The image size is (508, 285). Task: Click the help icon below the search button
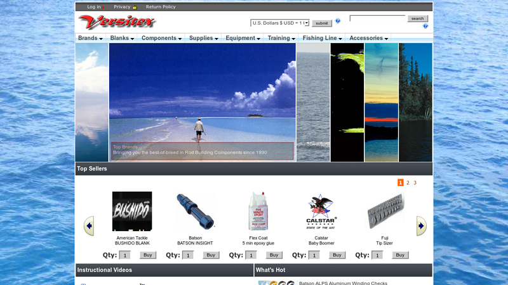pyautogui.click(x=425, y=26)
